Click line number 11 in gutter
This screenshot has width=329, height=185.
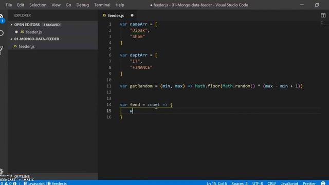point(108,86)
